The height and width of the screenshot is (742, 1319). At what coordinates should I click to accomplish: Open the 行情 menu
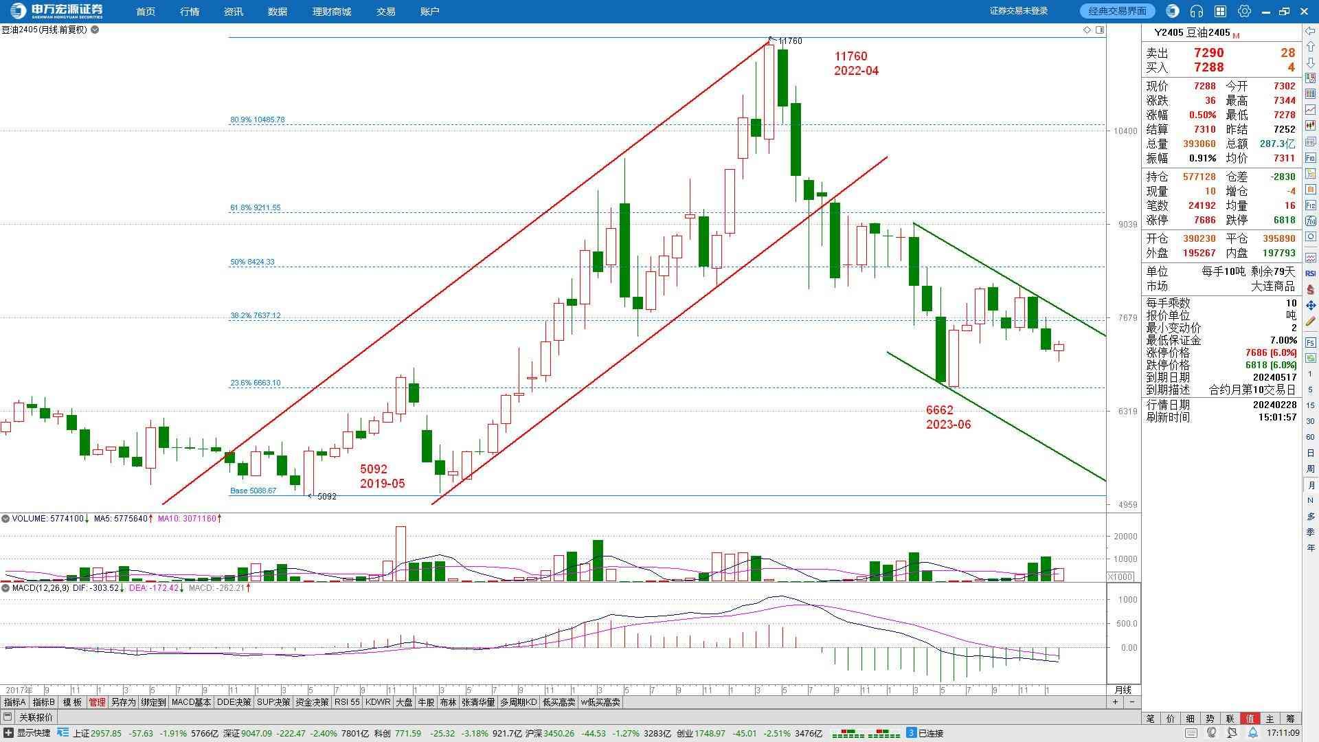click(x=189, y=12)
